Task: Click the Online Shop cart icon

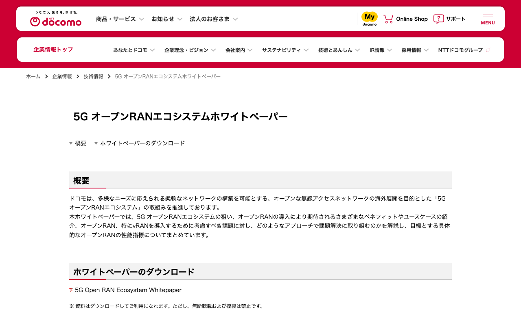Action: pyautogui.click(x=388, y=19)
